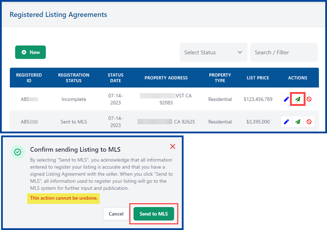Click the Search / Filter field
The height and width of the screenshot is (230, 327).
tap(284, 52)
